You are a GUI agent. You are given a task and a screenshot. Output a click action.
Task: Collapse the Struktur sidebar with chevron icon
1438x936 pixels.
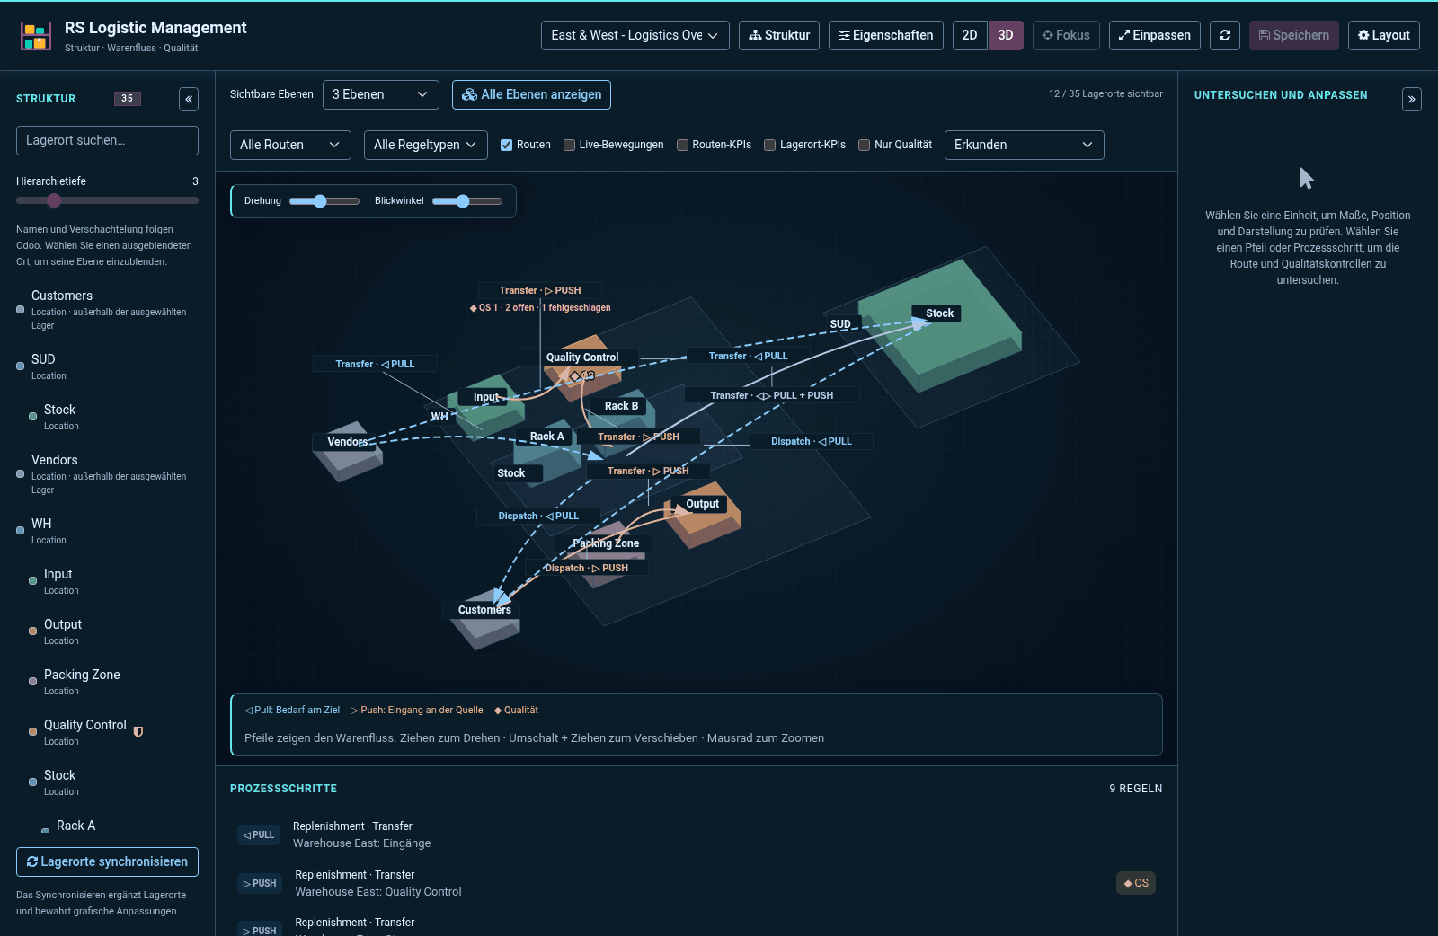coord(189,99)
